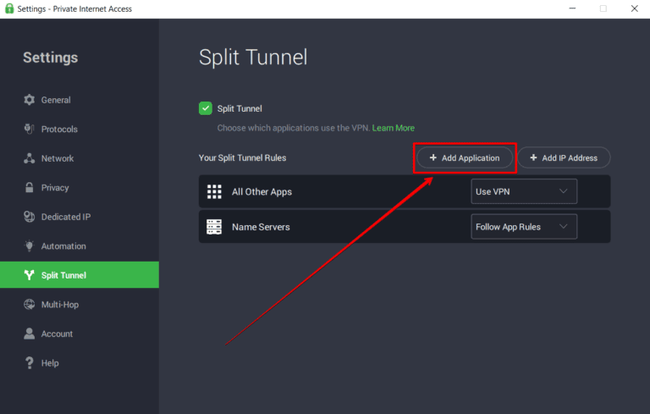The image size is (650, 414).
Task: Click the All Other Apps grid icon
Action: (x=214, y=192)
